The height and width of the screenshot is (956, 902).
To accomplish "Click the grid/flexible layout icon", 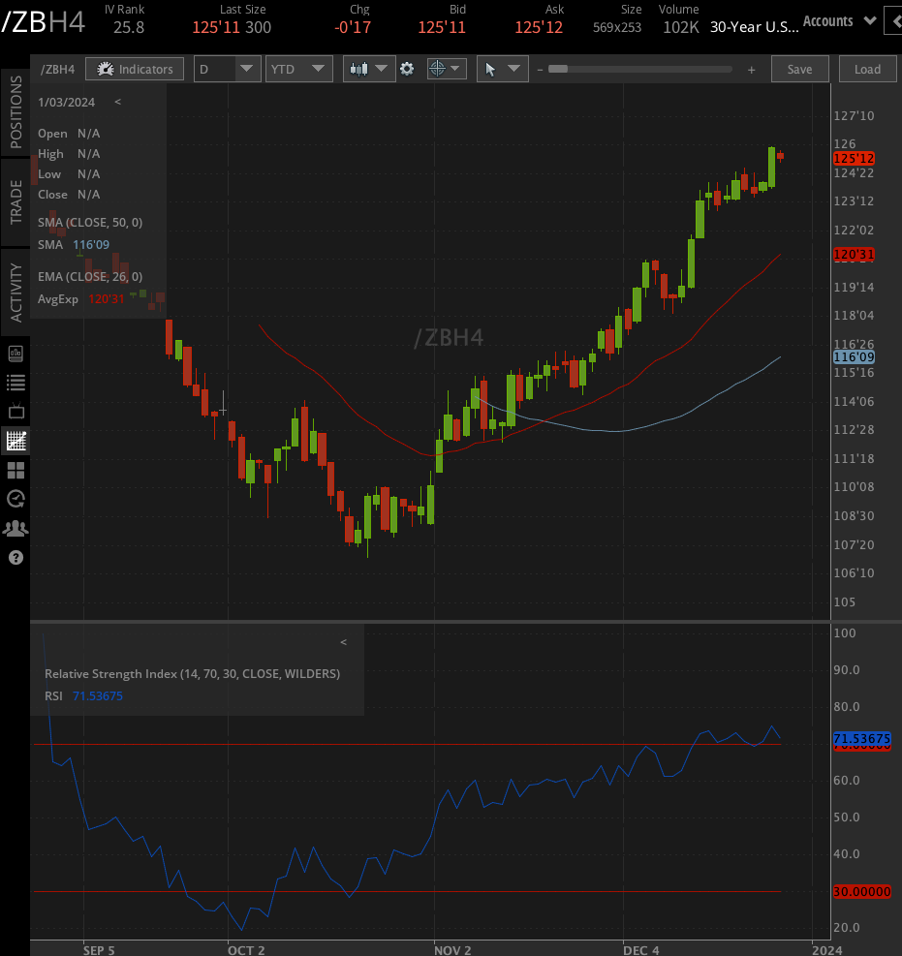I will pos(15,470).
